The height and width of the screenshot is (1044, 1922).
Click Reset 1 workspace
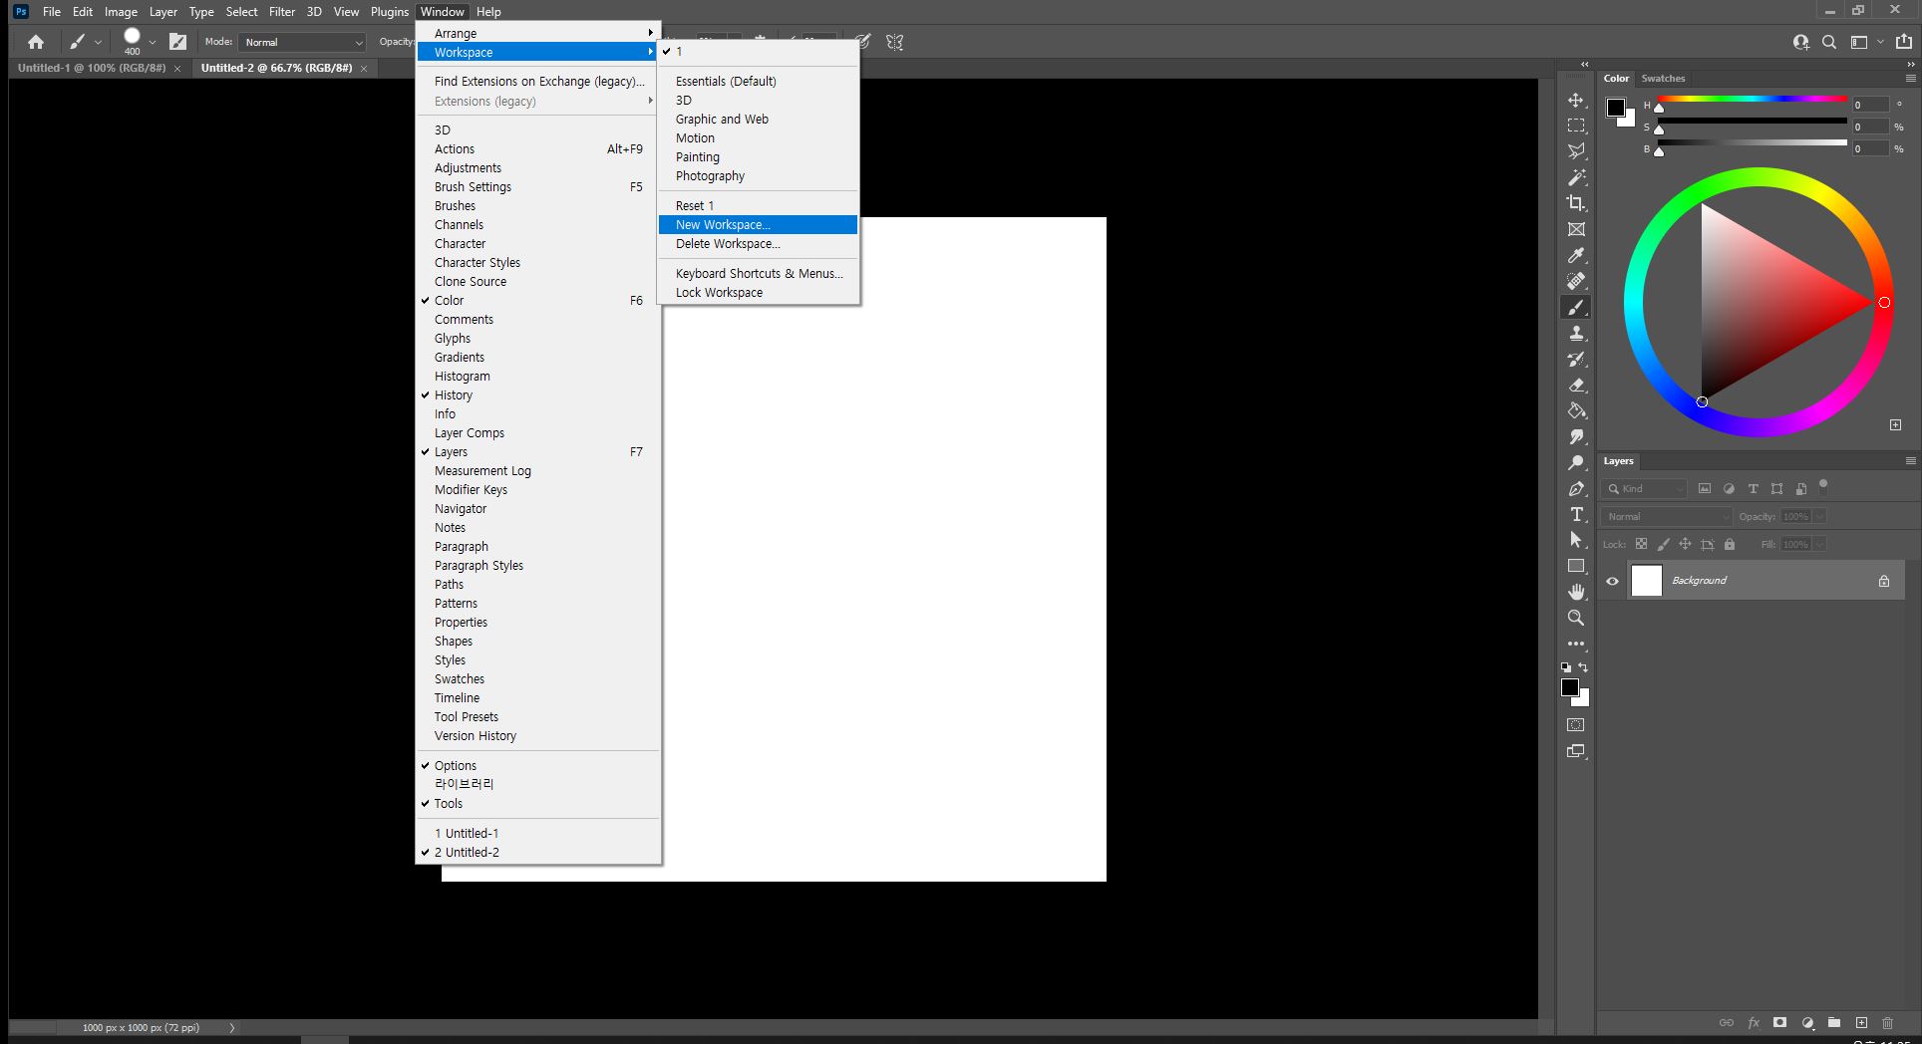(758, 205)
